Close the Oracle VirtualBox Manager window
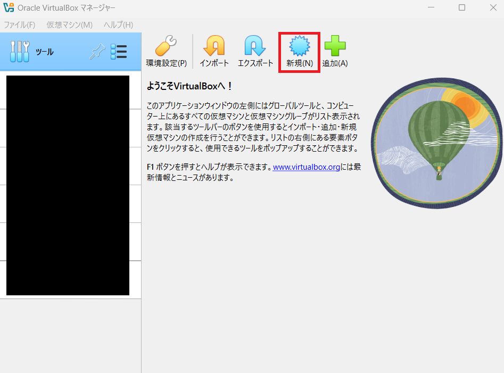The height and width of the screenshot is (373, 504). click(x=492, y=8)
